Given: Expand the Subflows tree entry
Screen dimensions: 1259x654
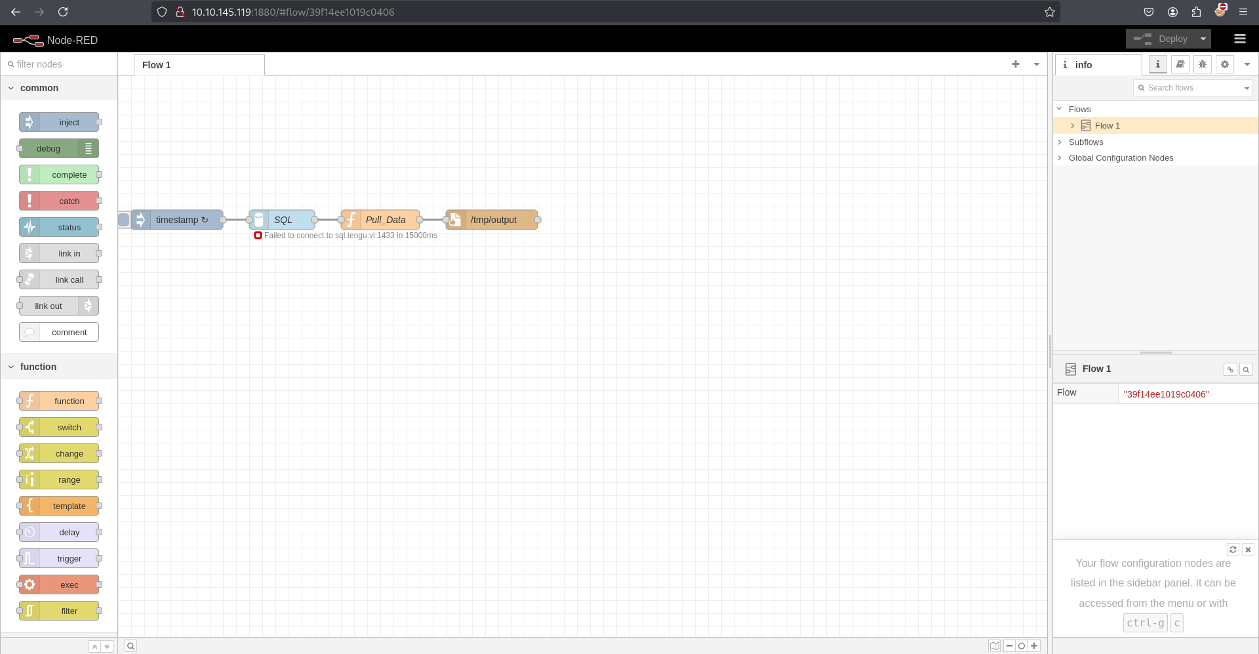Looking at the screenshot, I should click(1060, 142).
